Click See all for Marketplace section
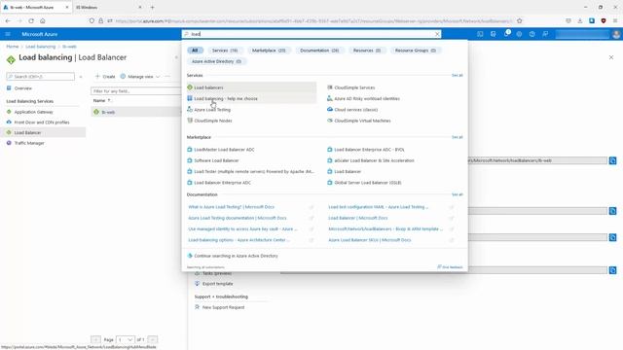 457,137
